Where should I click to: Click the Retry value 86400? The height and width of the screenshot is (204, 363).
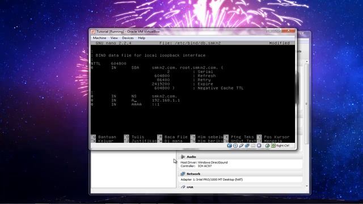click(163, 80)
